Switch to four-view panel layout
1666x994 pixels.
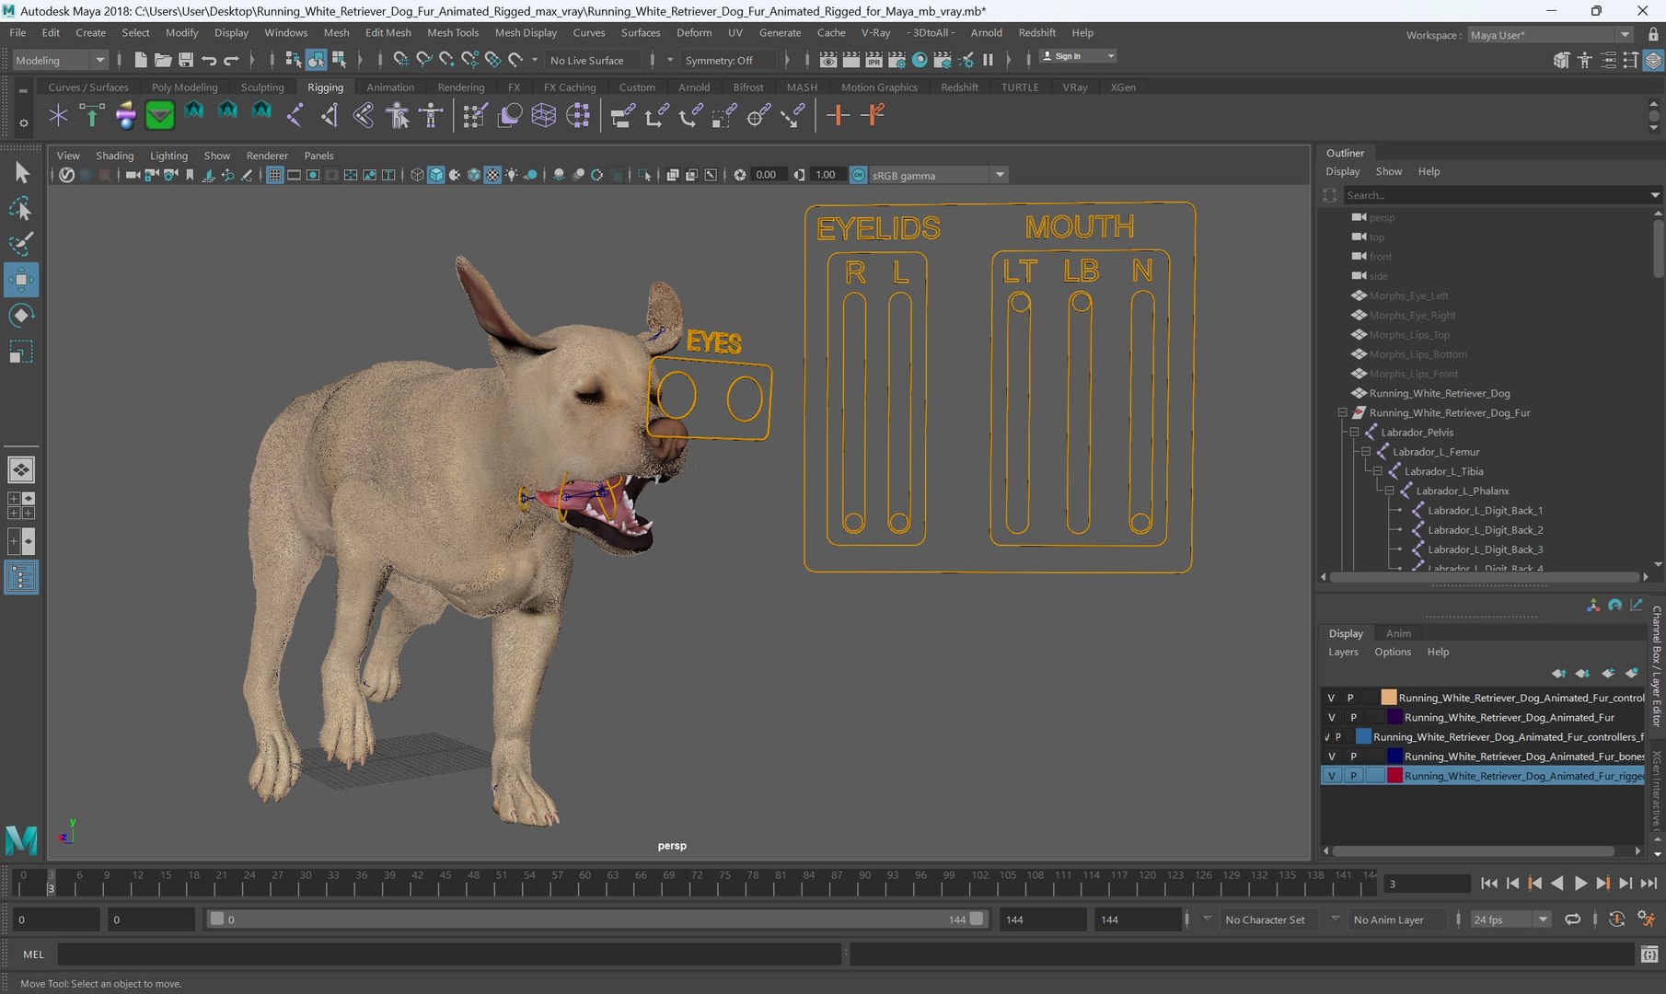[20, 505]
